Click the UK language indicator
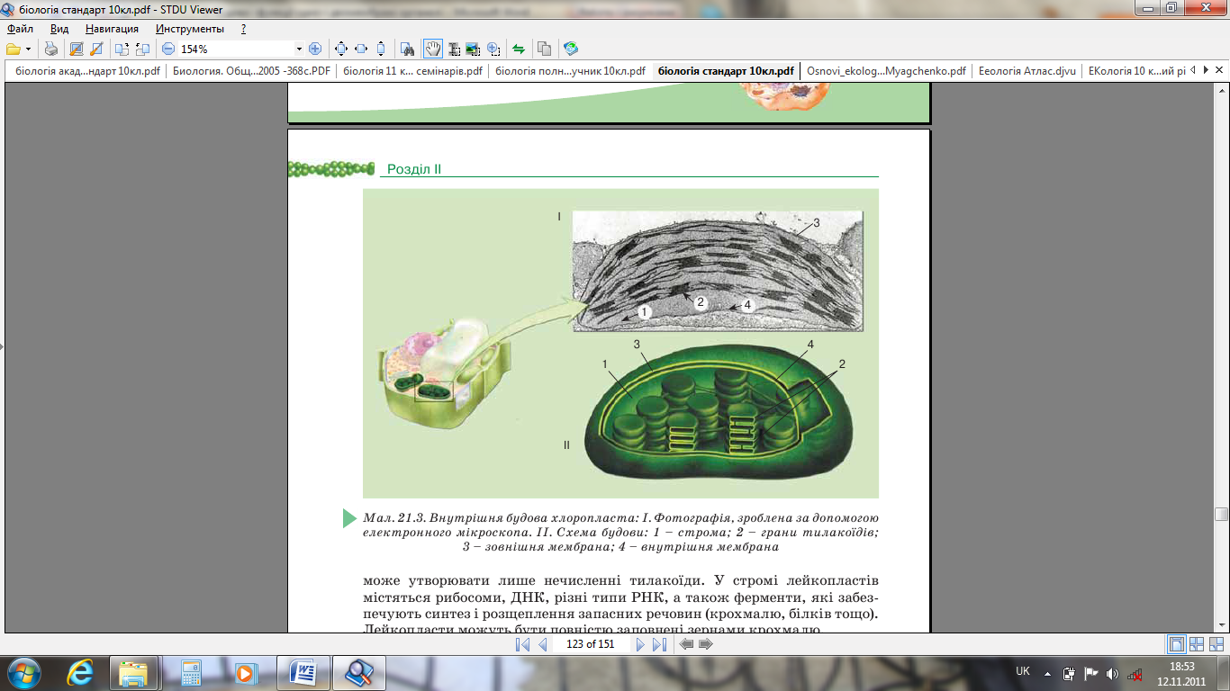This screenshot has width=1230, height=691. coord(1023,671)
